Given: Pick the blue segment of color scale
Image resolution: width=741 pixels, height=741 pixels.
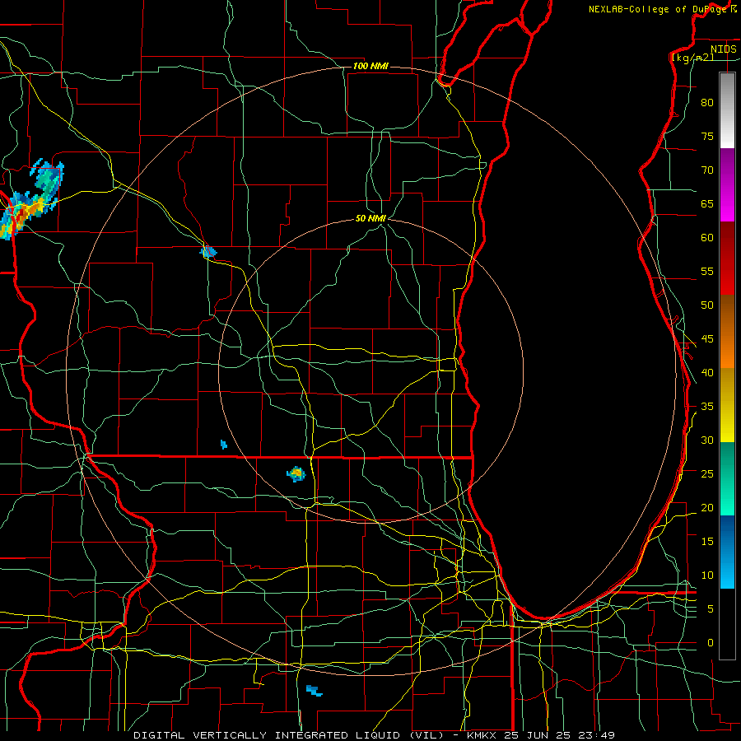Looking at the screenshot, I should pos(727,552).
